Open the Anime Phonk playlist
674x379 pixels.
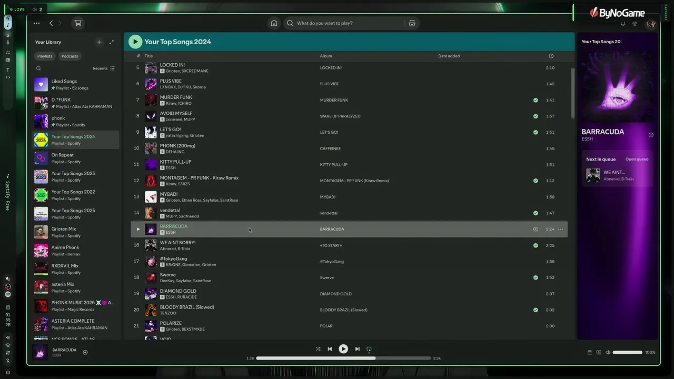point(76,250)
